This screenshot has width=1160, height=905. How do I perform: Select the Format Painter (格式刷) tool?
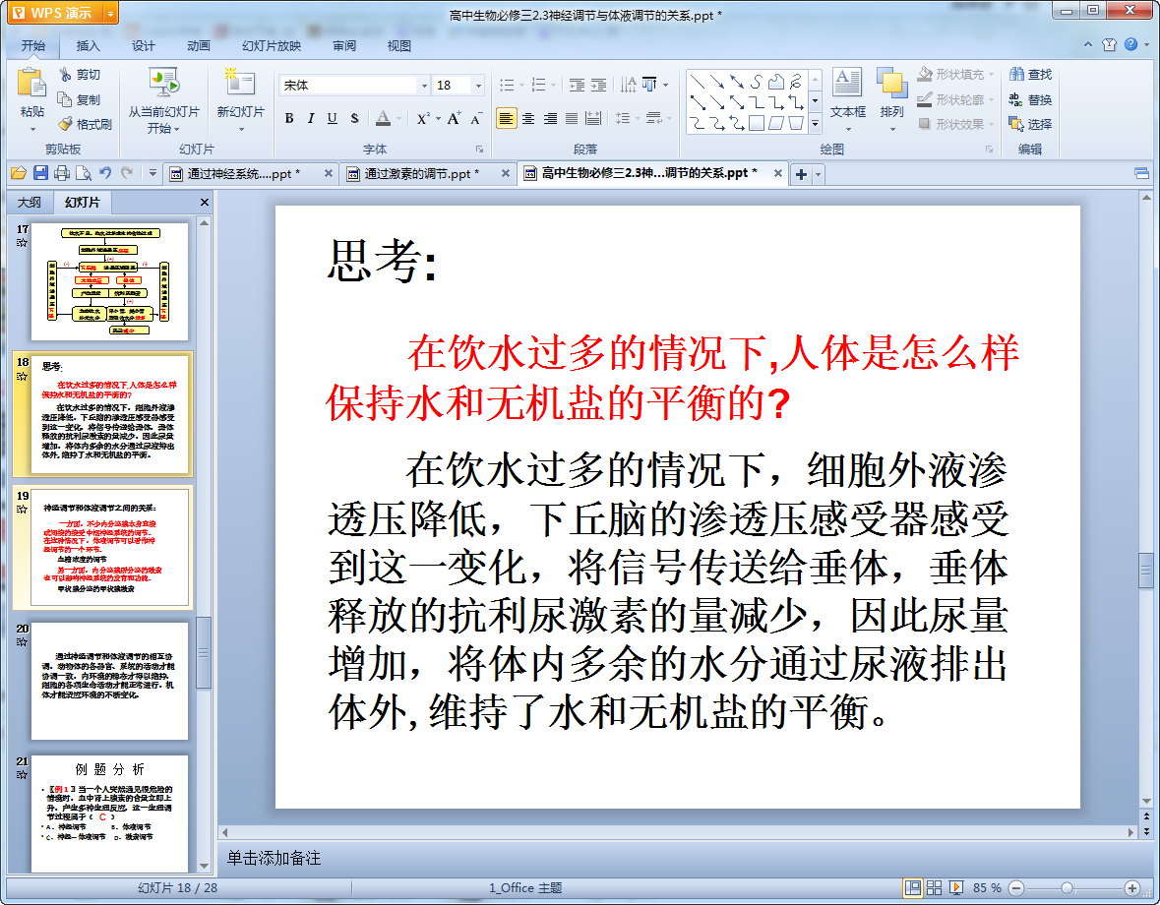point(85,124)
